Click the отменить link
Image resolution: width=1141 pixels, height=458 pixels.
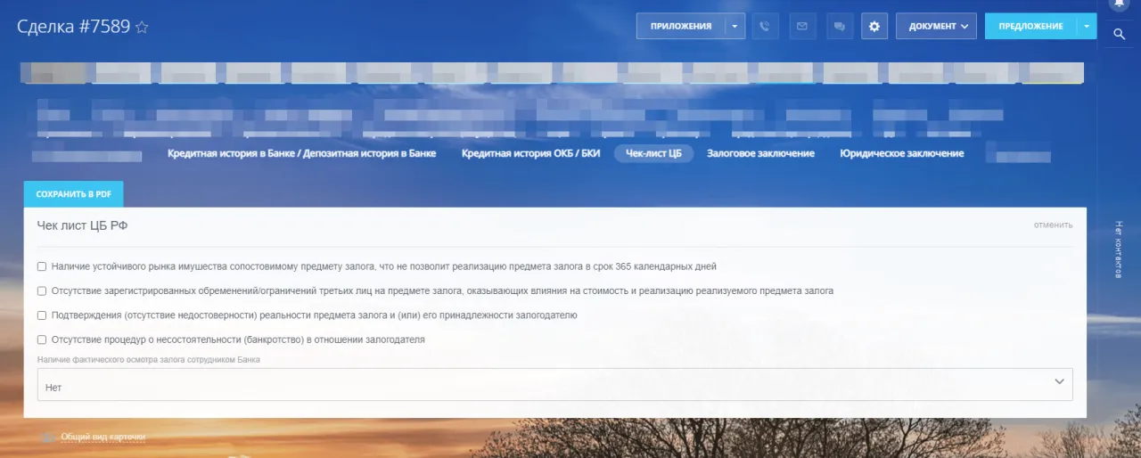1053,225
